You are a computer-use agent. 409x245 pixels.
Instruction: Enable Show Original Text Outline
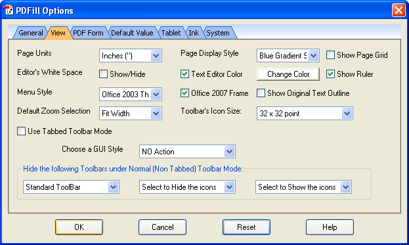pos(261,93)
